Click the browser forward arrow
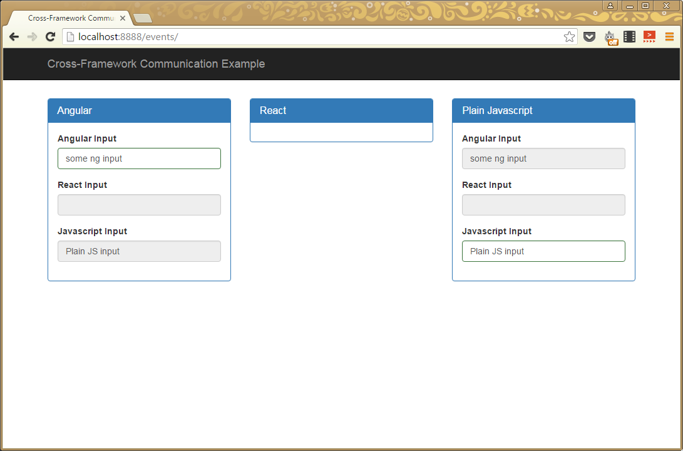Image resolution: width=683 pixels, height=451 pixels. (32, 37)
